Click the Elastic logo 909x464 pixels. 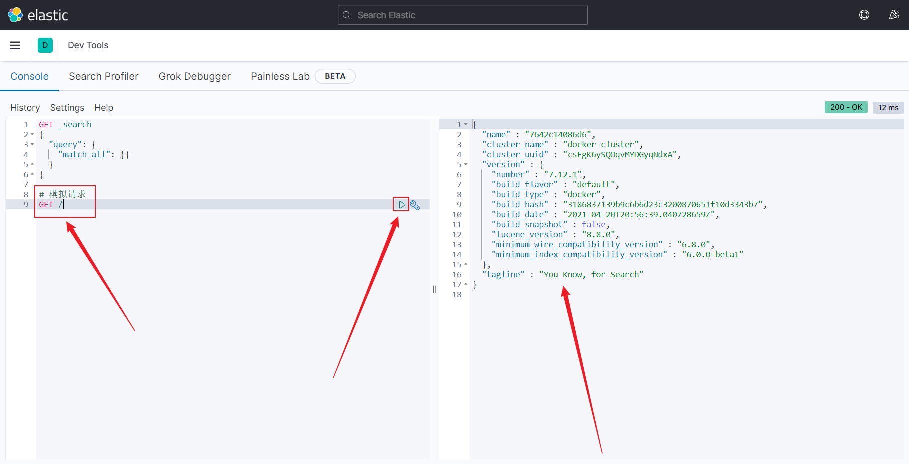tap(38, 15)
